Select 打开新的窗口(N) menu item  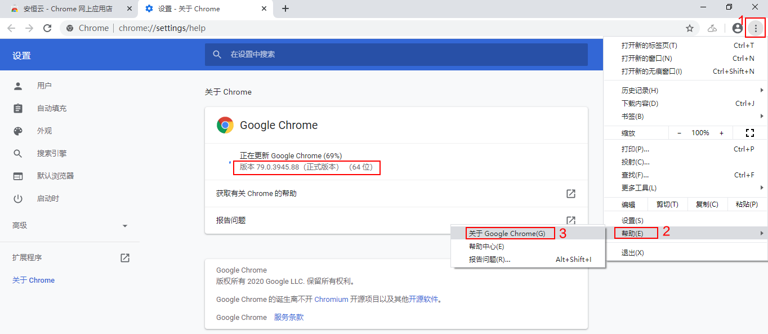tap(685, 58)
